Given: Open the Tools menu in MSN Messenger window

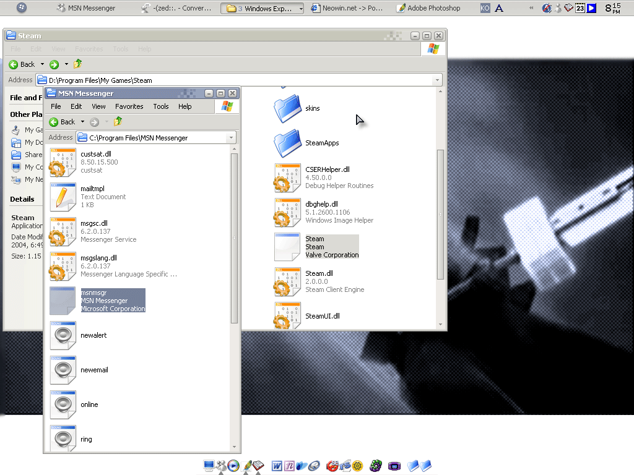Looking at the screenshot, I should [160, 106].
